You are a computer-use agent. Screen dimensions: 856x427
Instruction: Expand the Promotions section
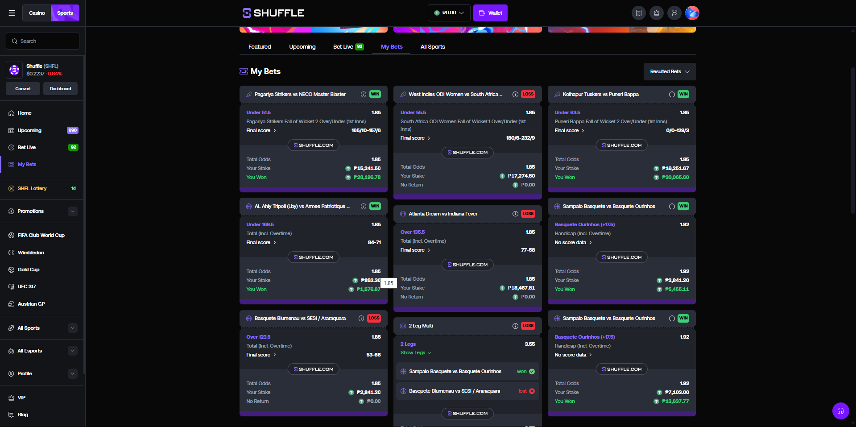coord(73,211)
